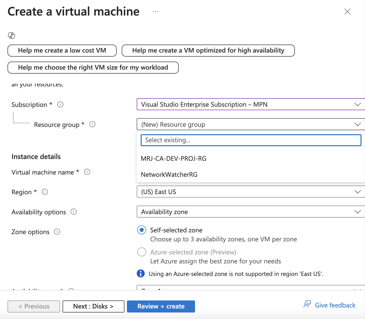365x319 pixels.
Task: Close the Create a virtual machine pane
Action: [x=347, y=12]
